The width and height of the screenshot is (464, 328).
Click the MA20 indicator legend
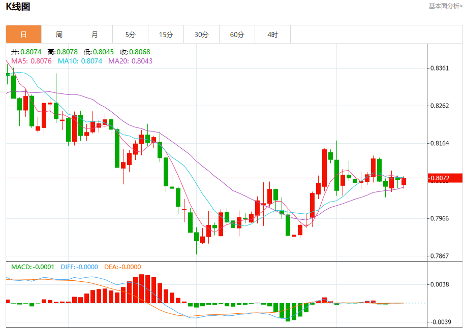[130, 61]
